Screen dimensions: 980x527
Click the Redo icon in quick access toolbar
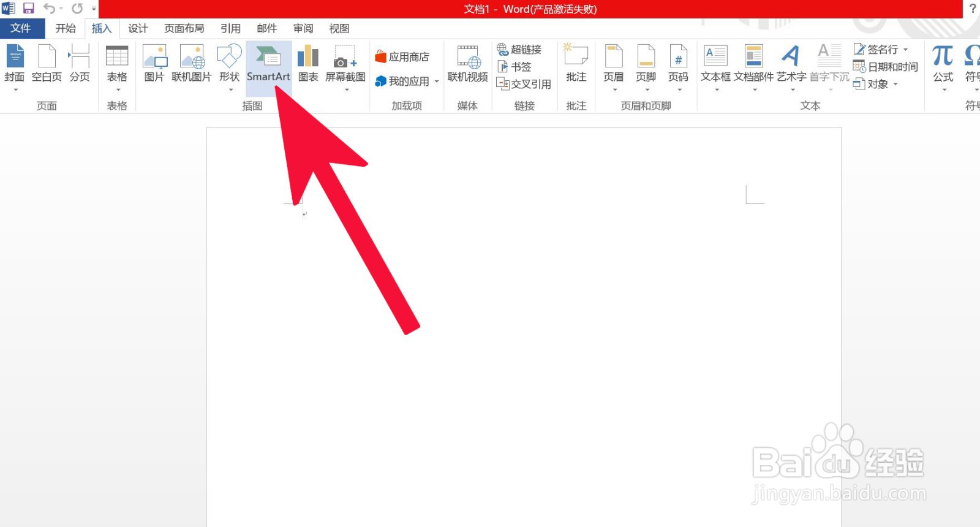[77, 9]
